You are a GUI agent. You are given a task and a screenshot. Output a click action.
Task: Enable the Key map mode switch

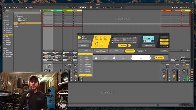coord(177,7)
